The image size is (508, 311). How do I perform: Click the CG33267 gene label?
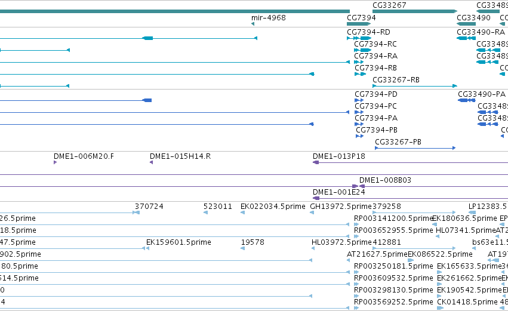(389, 5)
